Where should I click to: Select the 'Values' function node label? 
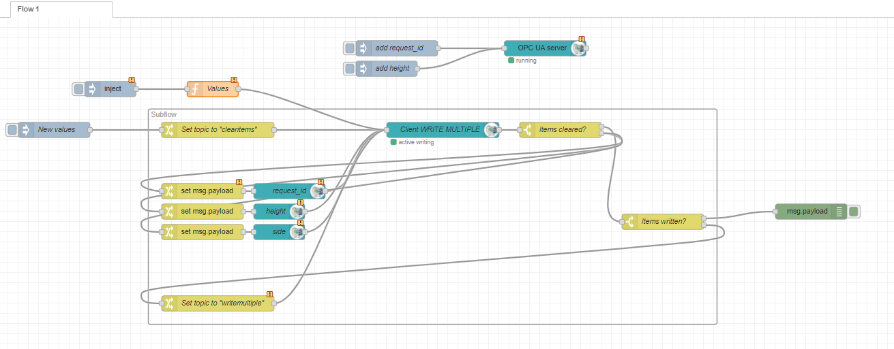click(218, 89)
